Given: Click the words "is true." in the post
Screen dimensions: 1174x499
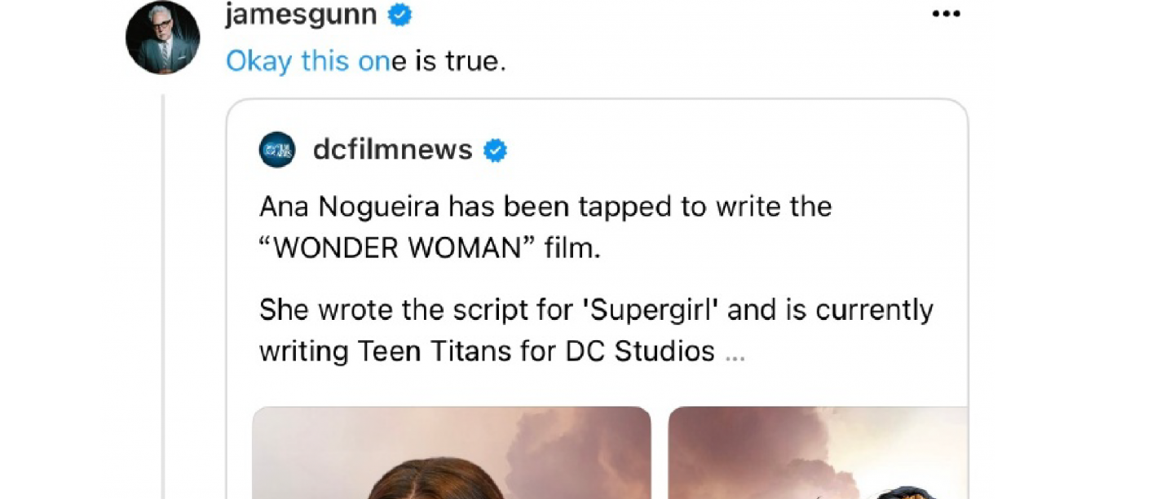Looking at the screenshot, I should coord(461,61).
